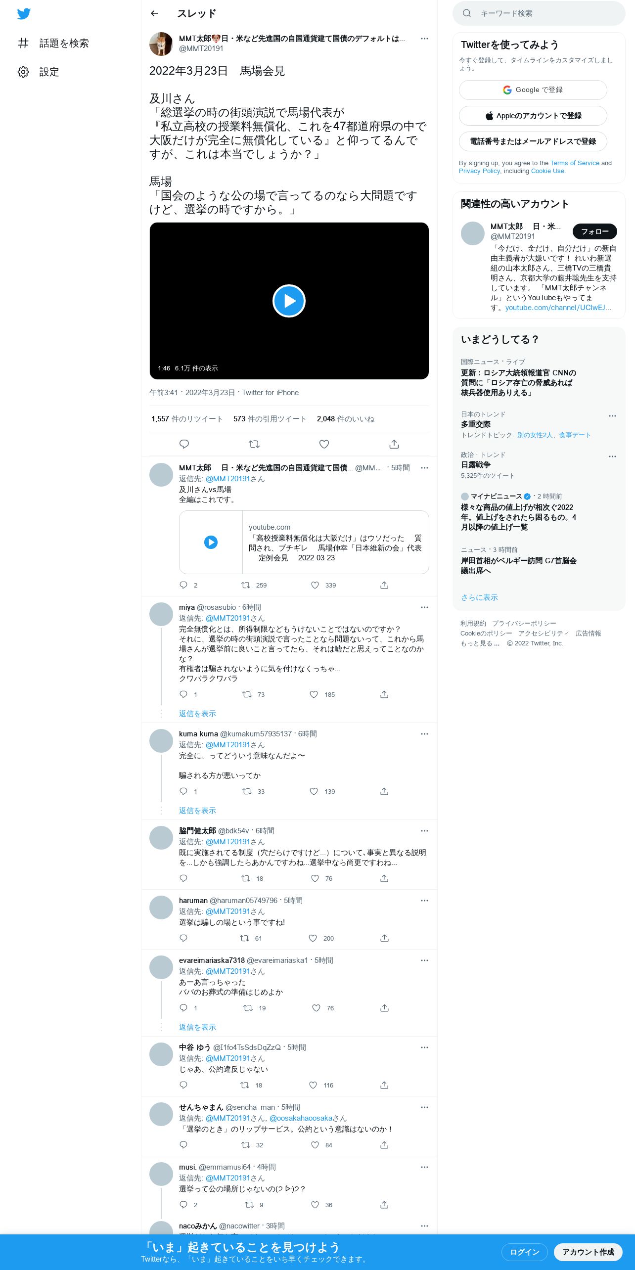Reply to the main tweet
This screenshot has height=1270, width=635.
[x=184, y=444]
